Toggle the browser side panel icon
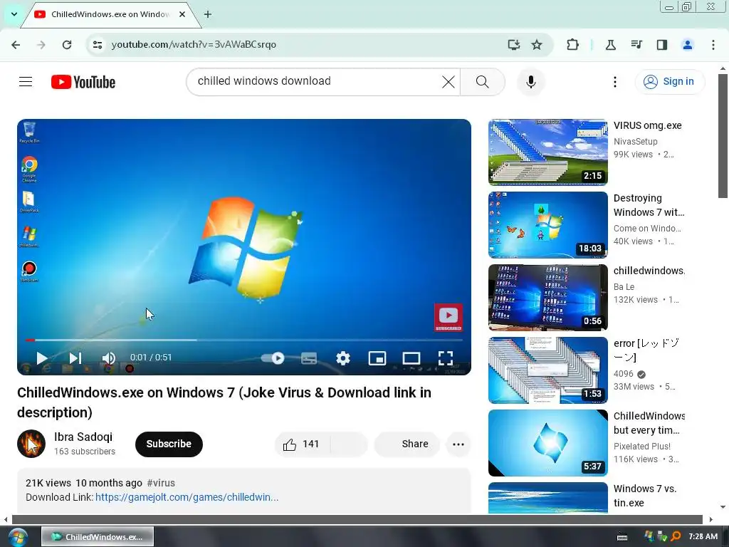Screen dimensions: 729x547 point(662,45)
